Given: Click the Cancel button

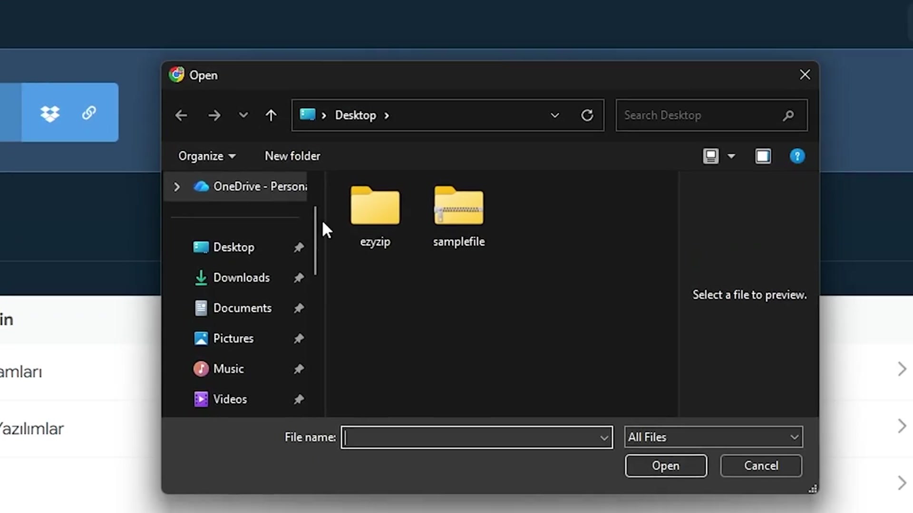Looking at the screenshot, I should point(761,466).
